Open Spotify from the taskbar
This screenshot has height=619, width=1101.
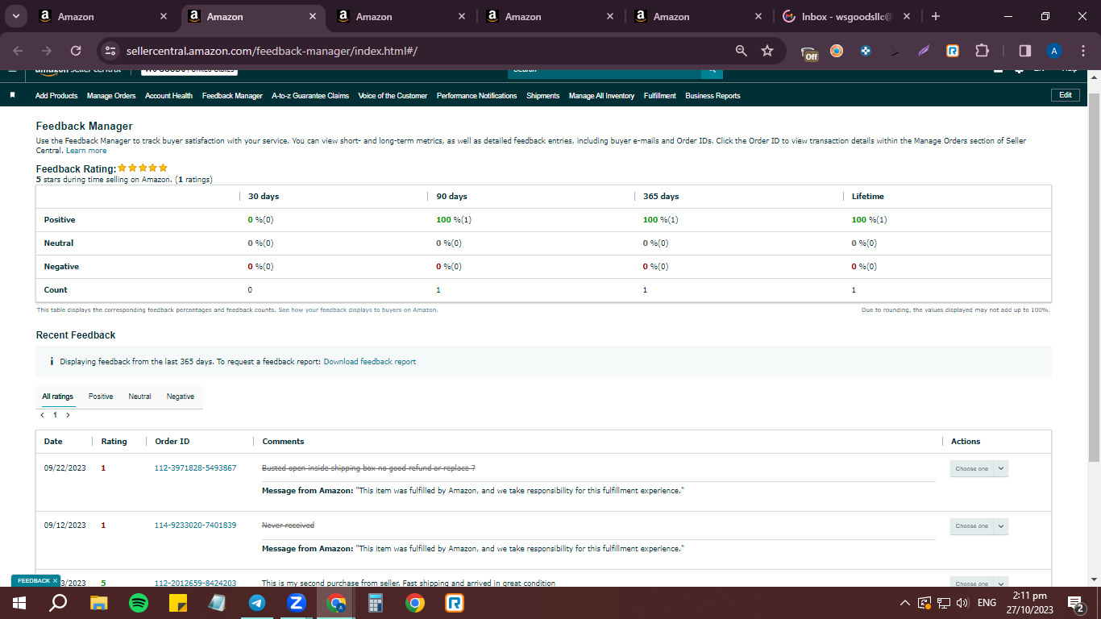[x=139, y=603]
